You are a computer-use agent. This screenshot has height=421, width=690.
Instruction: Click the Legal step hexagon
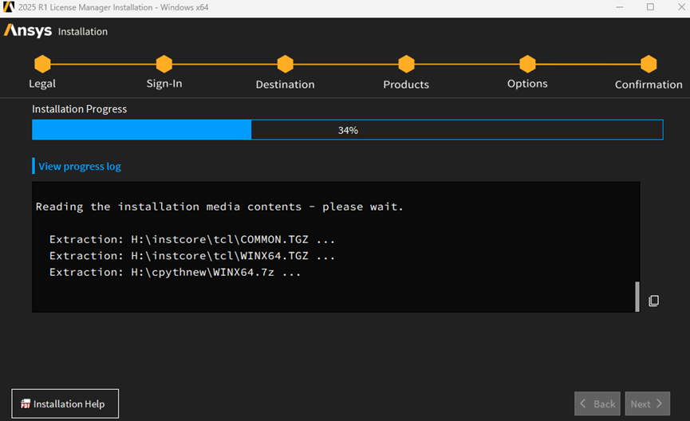point(43,64)
